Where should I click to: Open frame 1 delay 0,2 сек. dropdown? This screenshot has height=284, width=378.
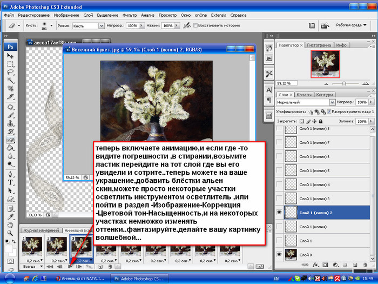[35, 261]
